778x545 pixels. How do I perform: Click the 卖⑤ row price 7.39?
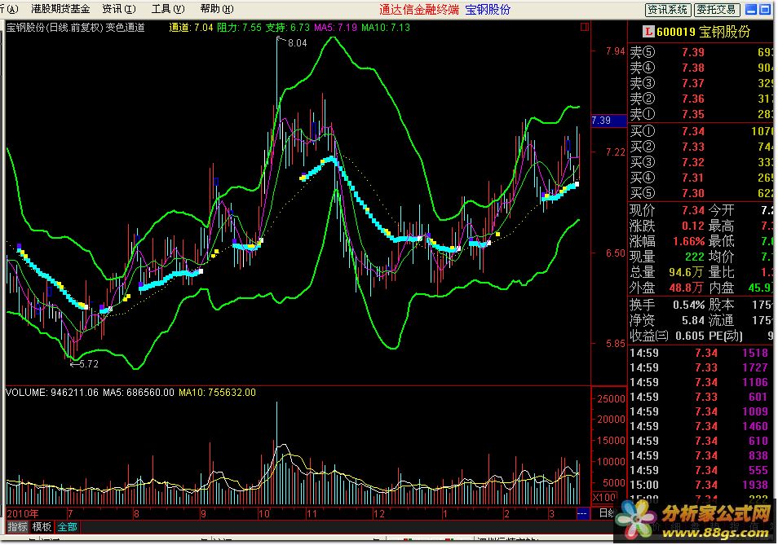(693, 52)
